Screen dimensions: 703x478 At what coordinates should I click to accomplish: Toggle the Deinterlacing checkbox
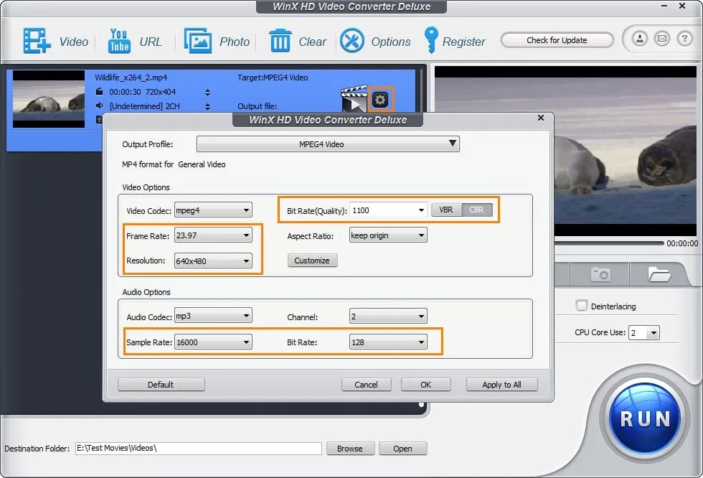[x=582, y=306]
